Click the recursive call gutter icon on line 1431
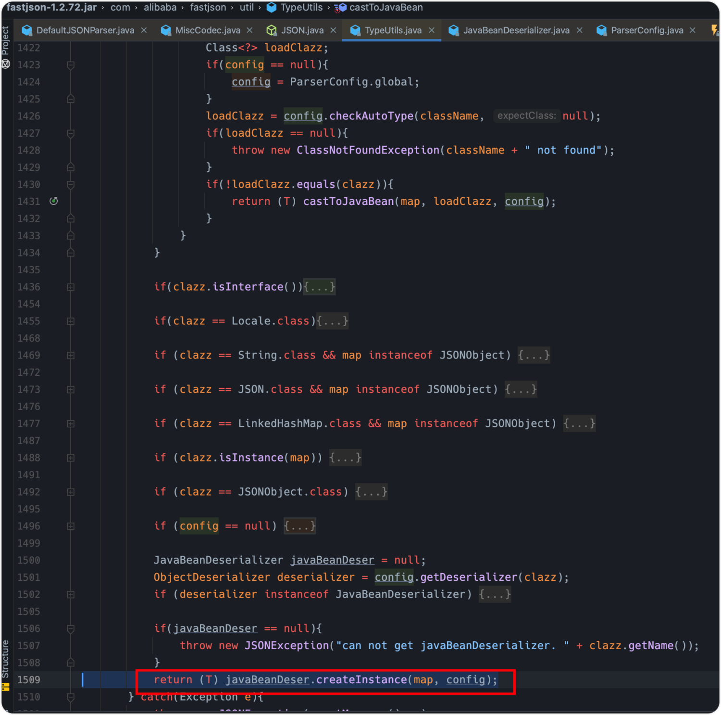 (x=54, y=201)
